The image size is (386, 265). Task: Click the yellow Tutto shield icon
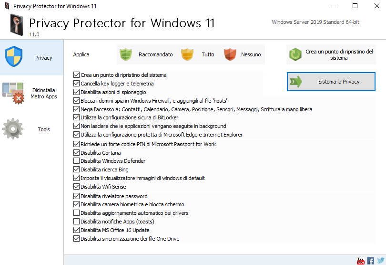point(187,54)
